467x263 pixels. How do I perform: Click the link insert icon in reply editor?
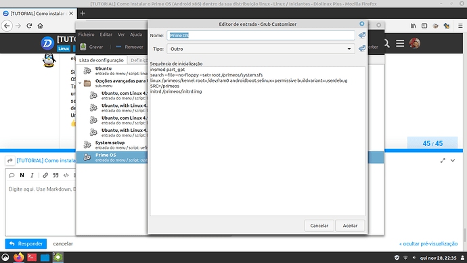point(45,175)
